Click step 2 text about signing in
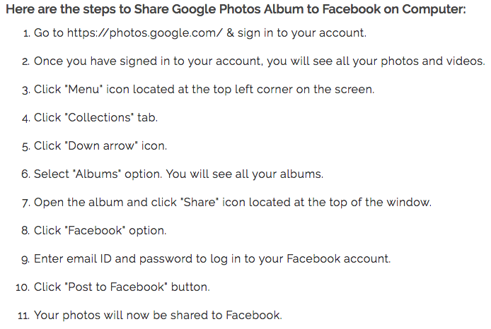The height and width of the screenshot is (329, 491). pyautogui.click(x=259, y=61)
